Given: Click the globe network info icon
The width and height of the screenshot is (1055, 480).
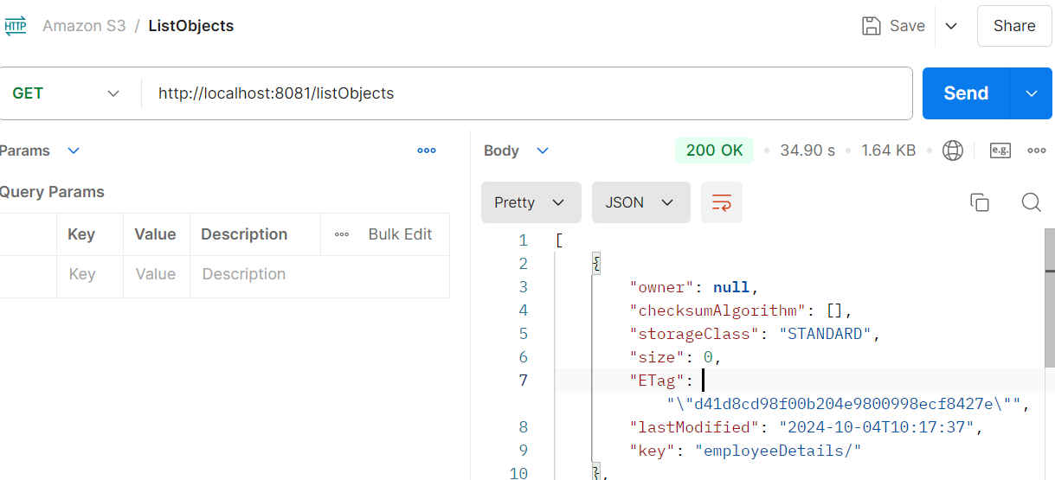Looking at the screenshot, I should 953,150.
